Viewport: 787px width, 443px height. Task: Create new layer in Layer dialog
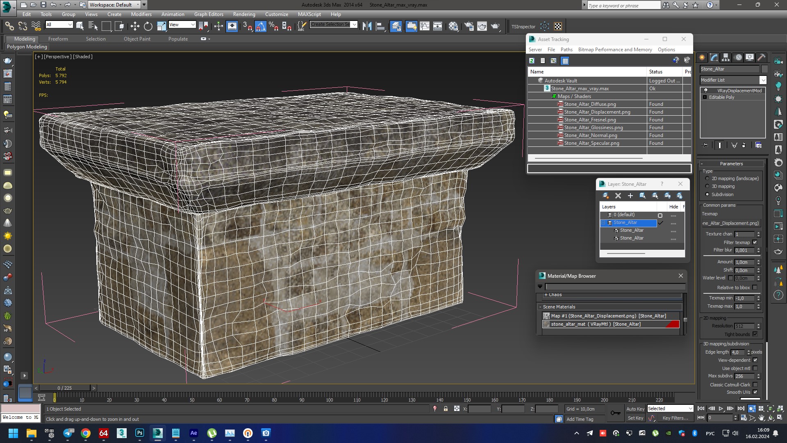(606, 196)
